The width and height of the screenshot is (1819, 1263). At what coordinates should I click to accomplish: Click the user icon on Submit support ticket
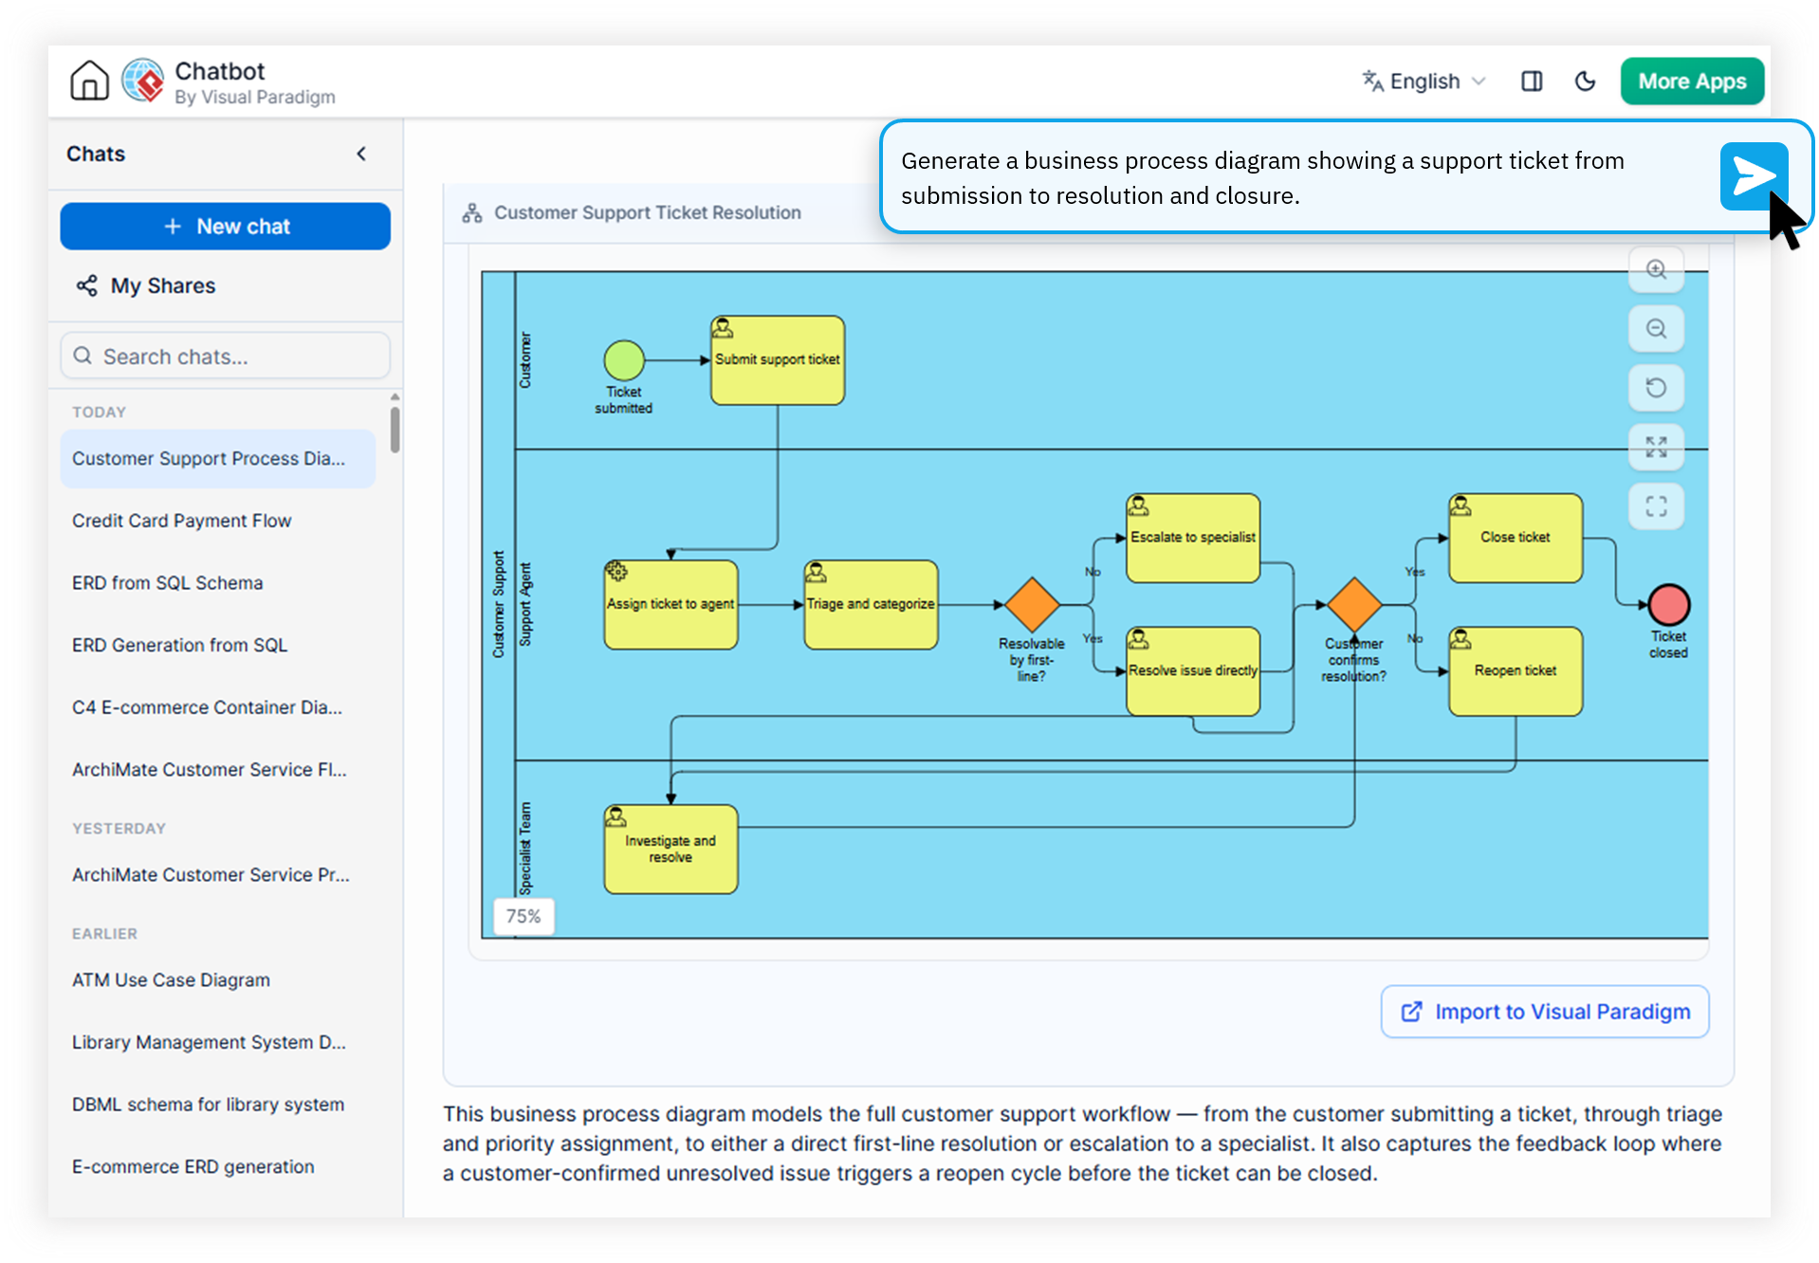pos(723,328)
